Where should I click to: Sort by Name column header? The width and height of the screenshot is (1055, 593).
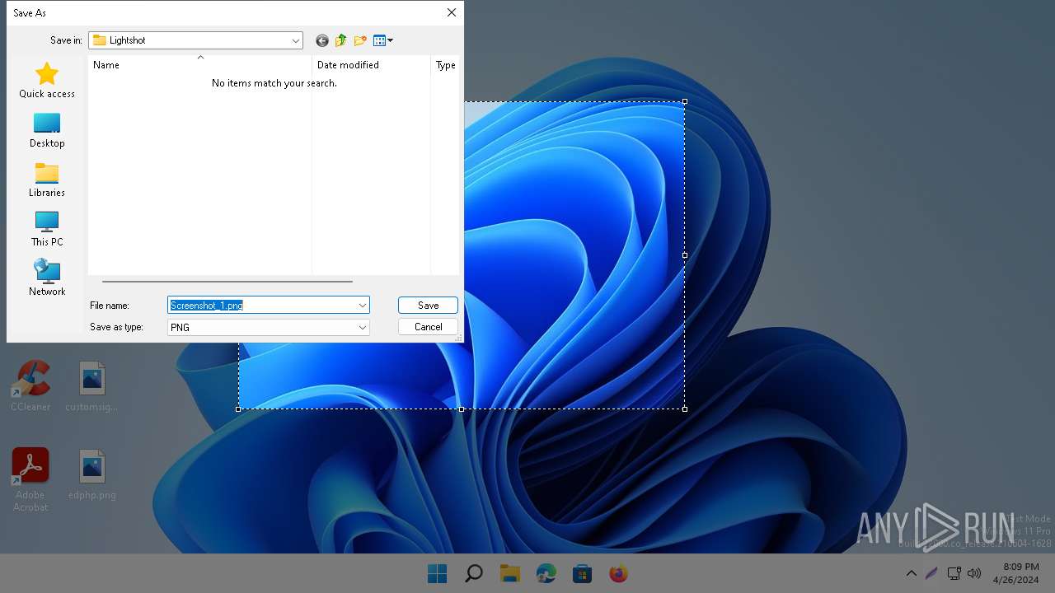coord(199,65)
